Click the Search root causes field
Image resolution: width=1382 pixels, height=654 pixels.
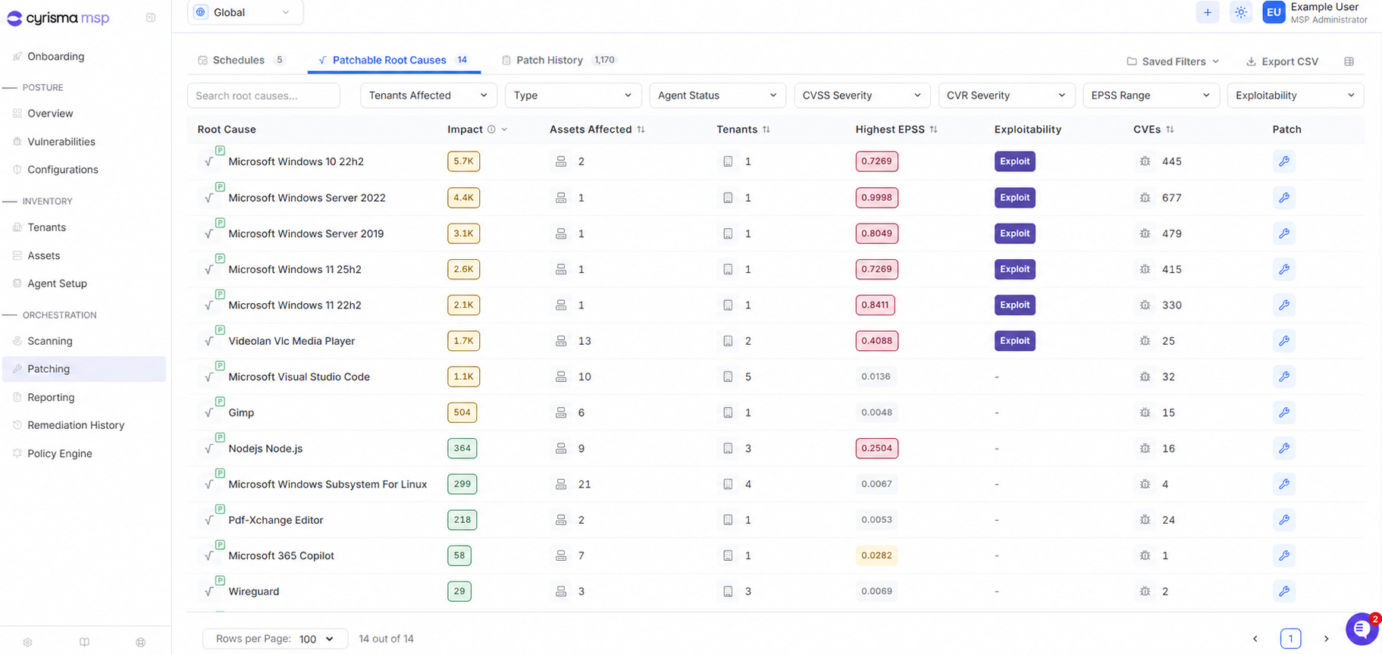click(x=264, y=95)
